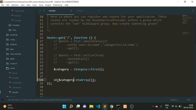Open the Edit menu
Viewport: 196px width, 110px height.
[x=7, y=5]
